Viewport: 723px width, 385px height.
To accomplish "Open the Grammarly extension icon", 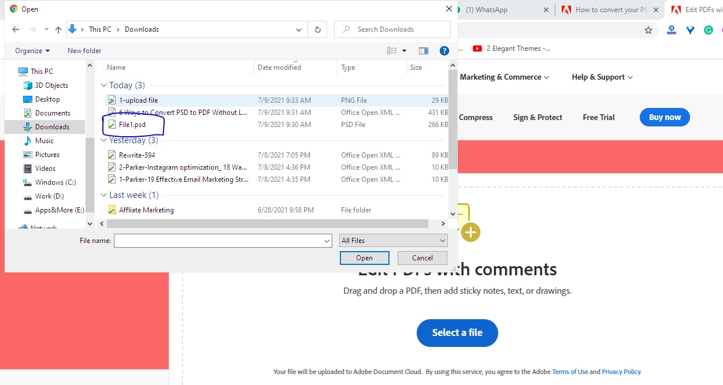I will [709, 30].
